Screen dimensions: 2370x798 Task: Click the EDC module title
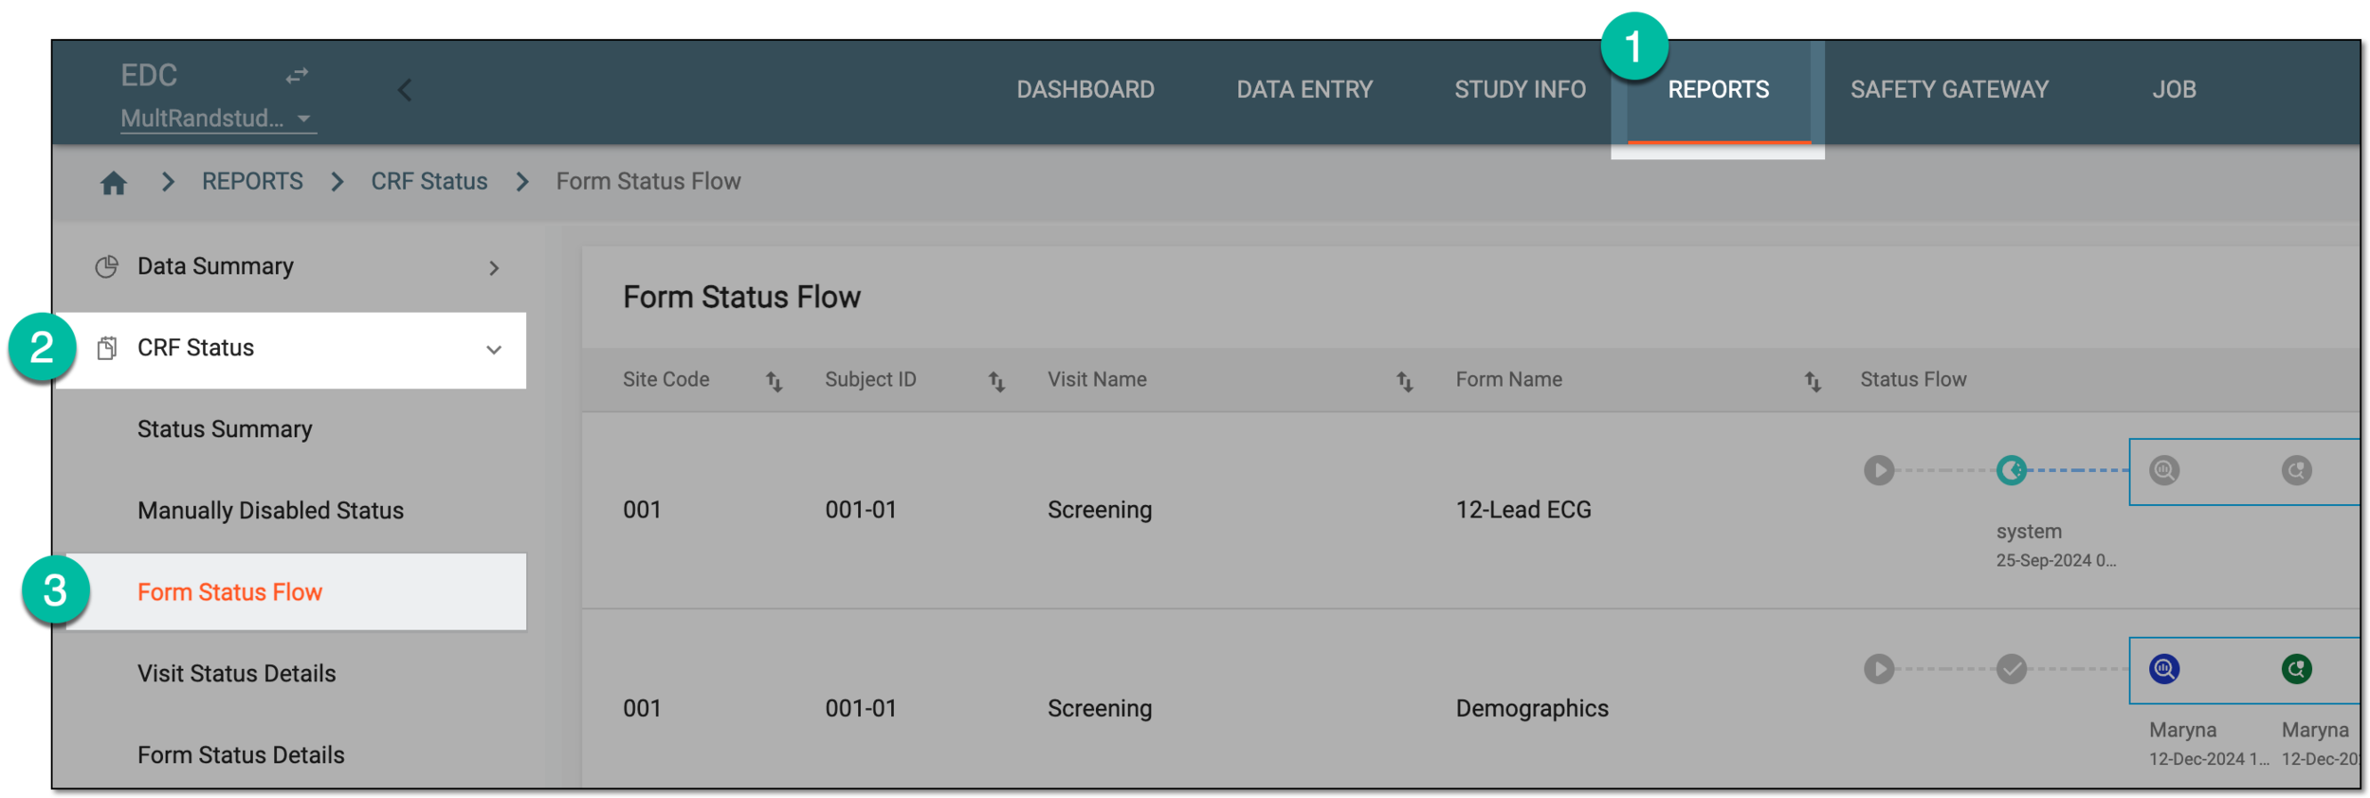pyautogui.click(x=149, y=76)
